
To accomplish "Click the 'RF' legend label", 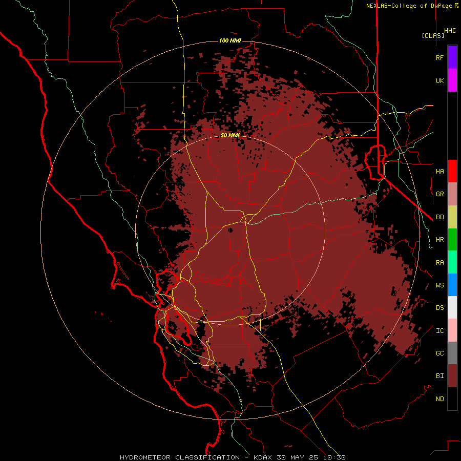I will [x=440, y=58].
